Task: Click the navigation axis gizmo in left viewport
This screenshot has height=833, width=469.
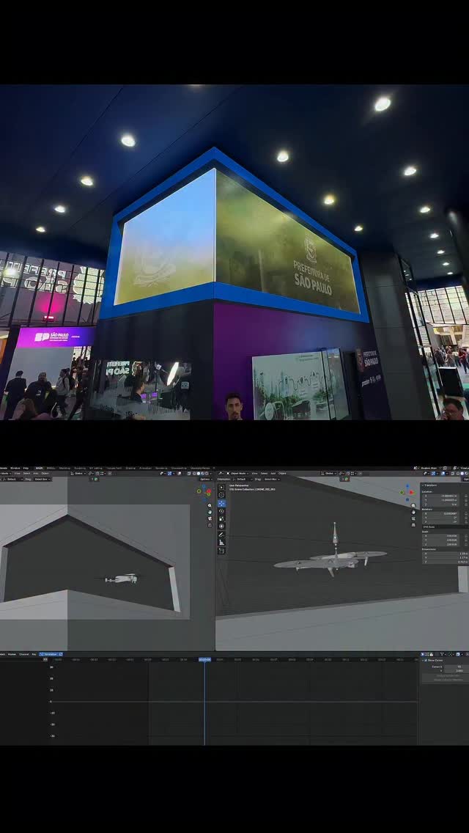Action: click(x=204, y=491)
